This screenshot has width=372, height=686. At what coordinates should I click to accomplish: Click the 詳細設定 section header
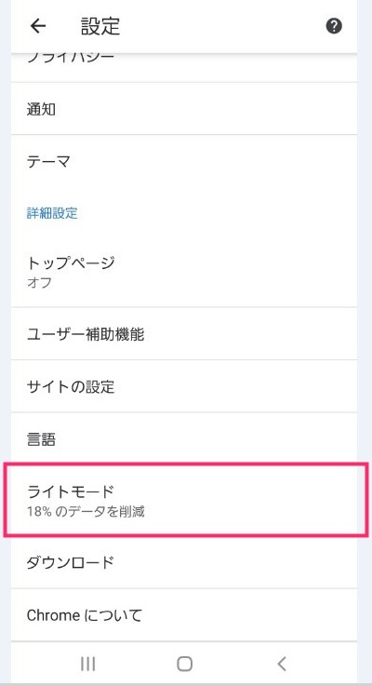pyautogui.click(x=52, y=213)
